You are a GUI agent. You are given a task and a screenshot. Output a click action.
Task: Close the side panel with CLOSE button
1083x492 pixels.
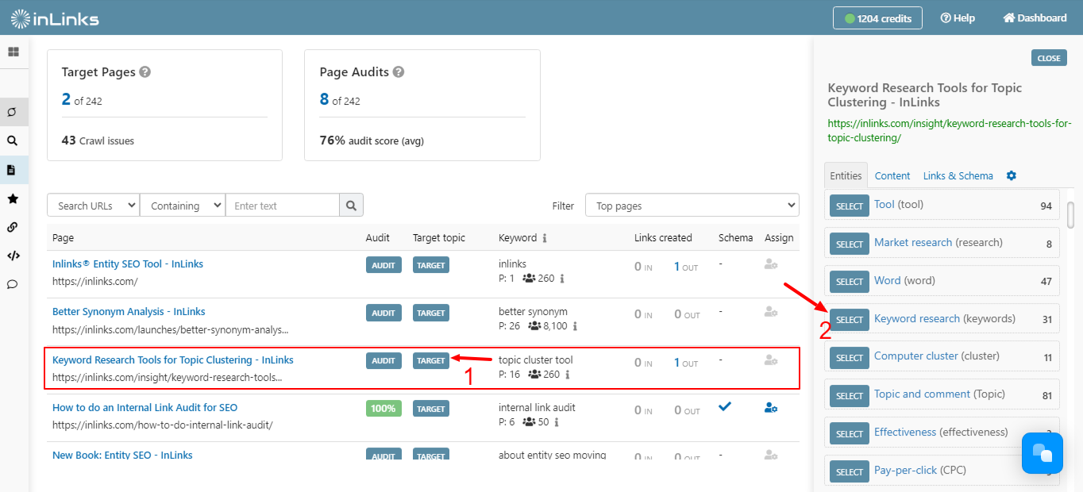[x=1049, y=58]
